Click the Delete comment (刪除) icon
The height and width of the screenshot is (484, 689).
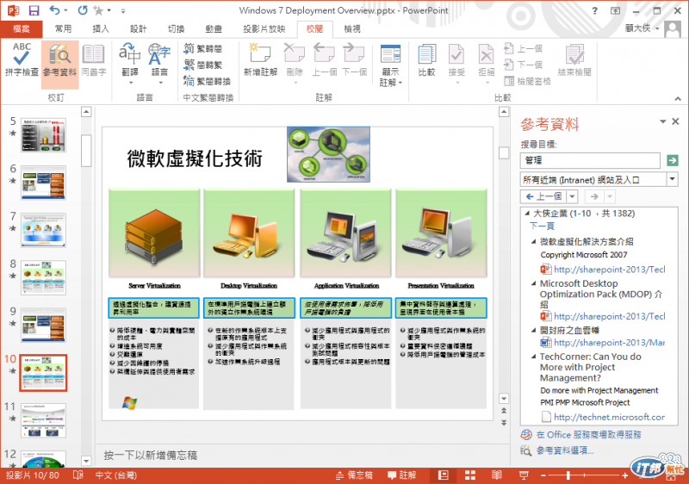(295, 53)
